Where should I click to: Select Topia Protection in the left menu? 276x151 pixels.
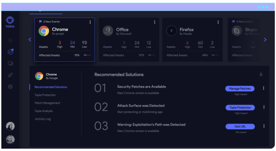(x=45, y=95)
